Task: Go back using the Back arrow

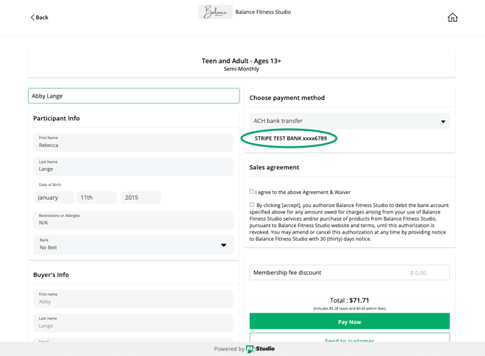Action: (x=40, y=17)
